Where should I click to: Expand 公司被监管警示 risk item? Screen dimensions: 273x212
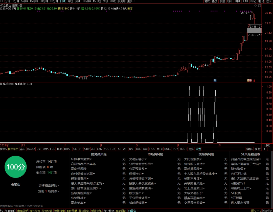pyautogui.click(x=141, y=164)
